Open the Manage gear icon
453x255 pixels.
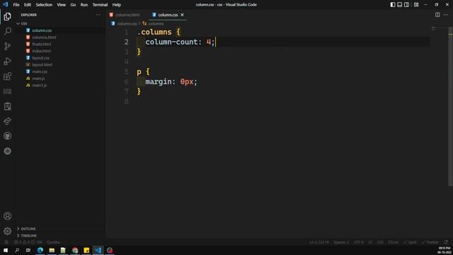(8, 231)
